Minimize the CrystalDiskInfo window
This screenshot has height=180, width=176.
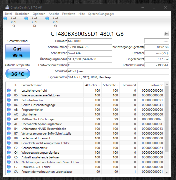point(143,8)
